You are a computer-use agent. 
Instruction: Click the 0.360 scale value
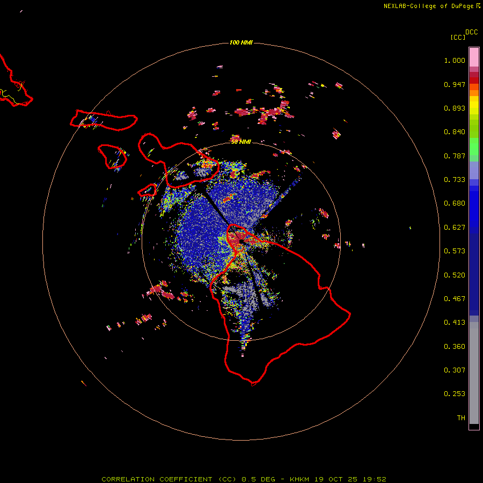click(x=455, y=347)
